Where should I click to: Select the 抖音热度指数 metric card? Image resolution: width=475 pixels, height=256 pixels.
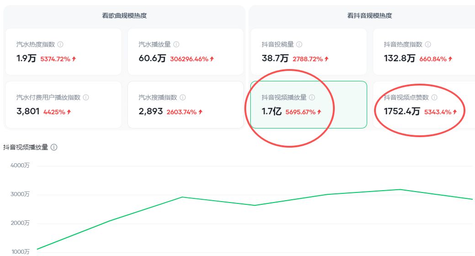424,52
